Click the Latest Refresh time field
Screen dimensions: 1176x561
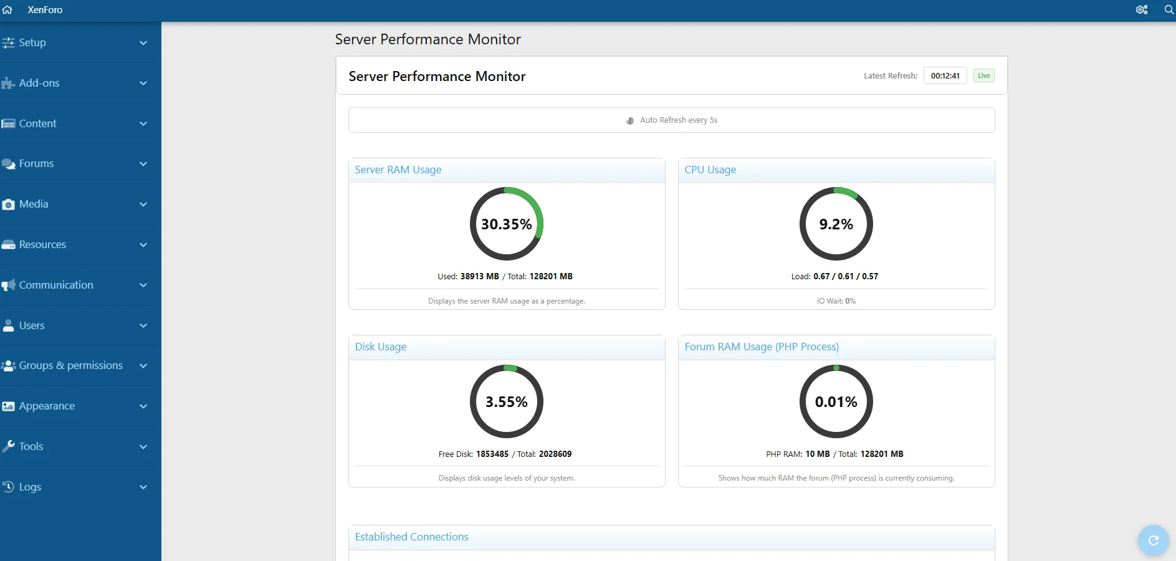pyautogui.click(x=945, y=76)
